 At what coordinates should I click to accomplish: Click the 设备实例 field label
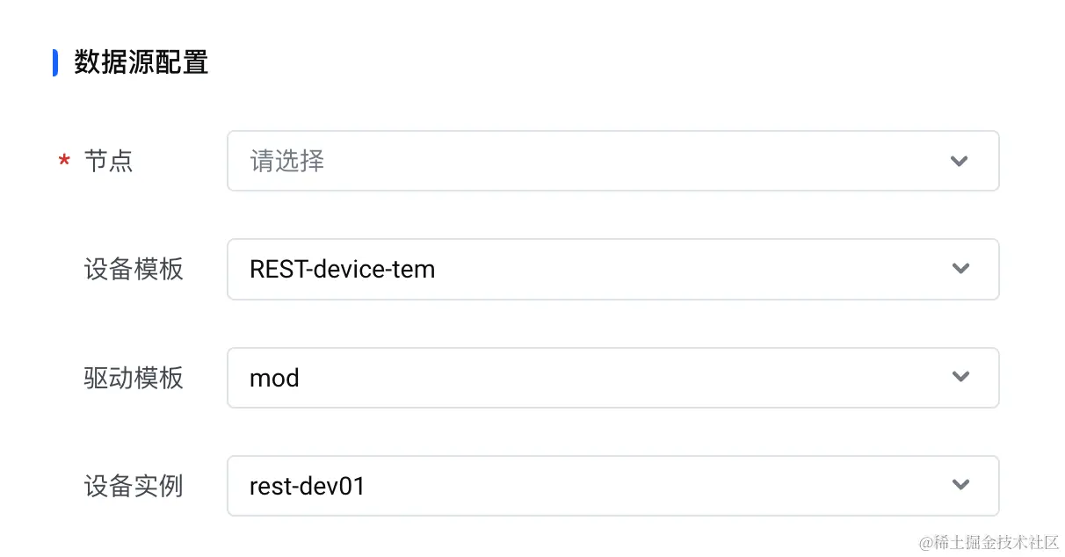coord(134,486)
